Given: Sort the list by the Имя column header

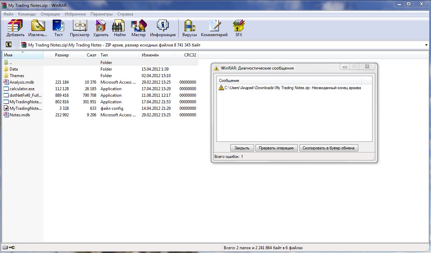Looking at the screenshot, I should pyautogui.click(x=23, y=55).
